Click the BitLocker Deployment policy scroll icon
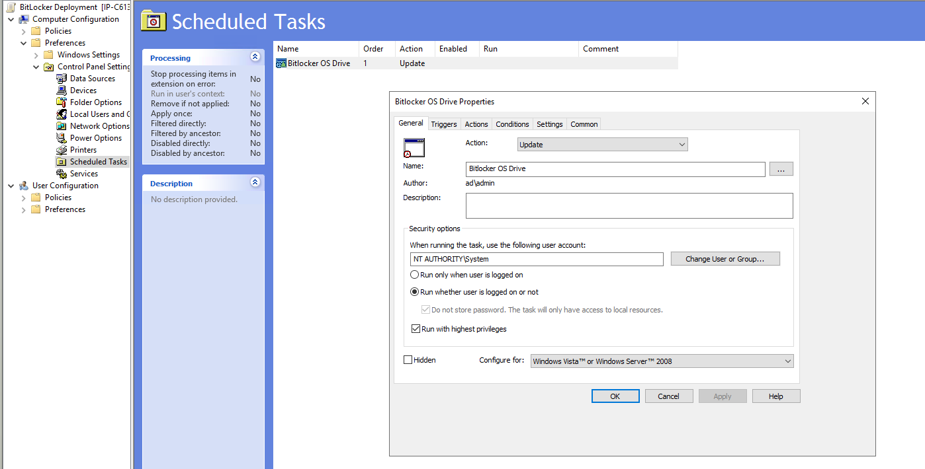925x469 pixels. click(x=11, y=7)
